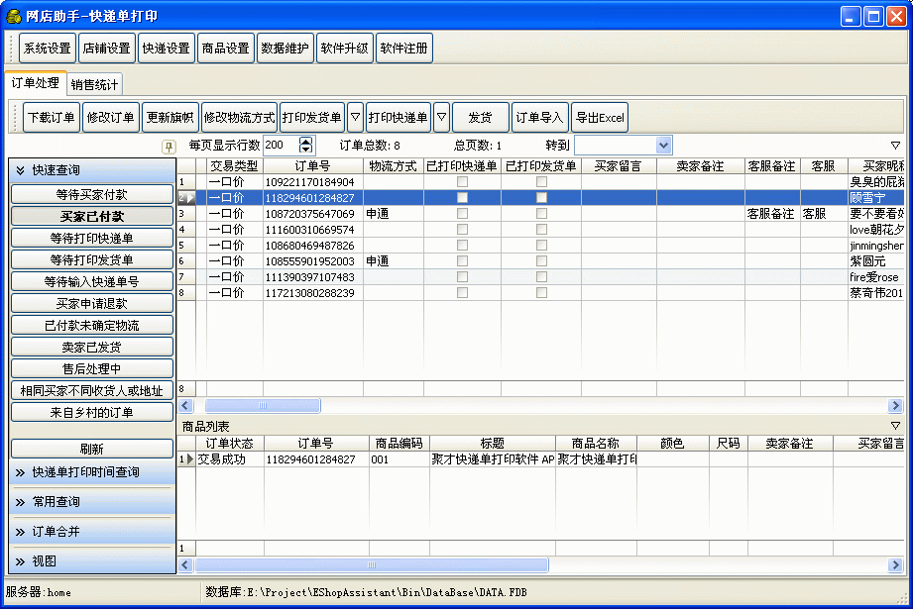Filter by 已付款未确定物流
This screenshot has width=913, height=609.
pyautogui.click(x=92, y=325)
